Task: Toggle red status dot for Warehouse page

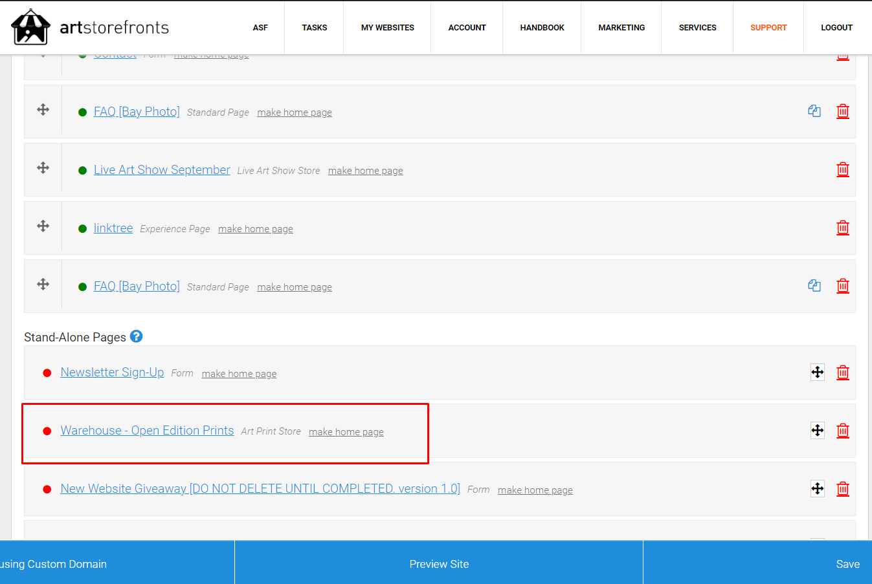Action: 47,431
